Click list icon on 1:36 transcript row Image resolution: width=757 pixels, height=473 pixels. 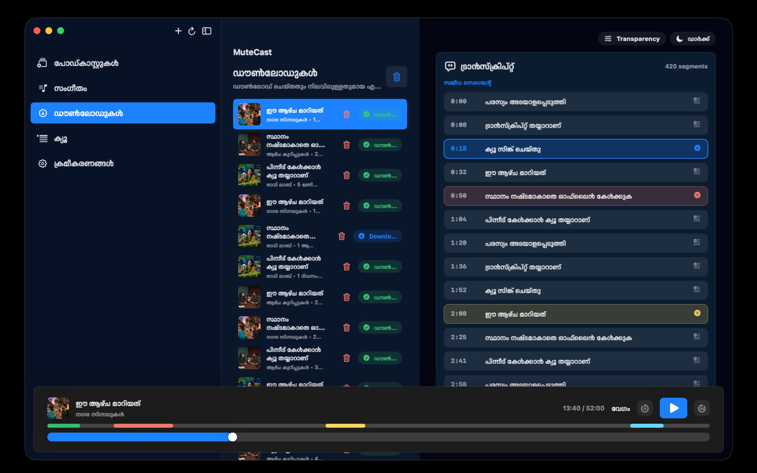pyautogui.click(x=697, y=266)
